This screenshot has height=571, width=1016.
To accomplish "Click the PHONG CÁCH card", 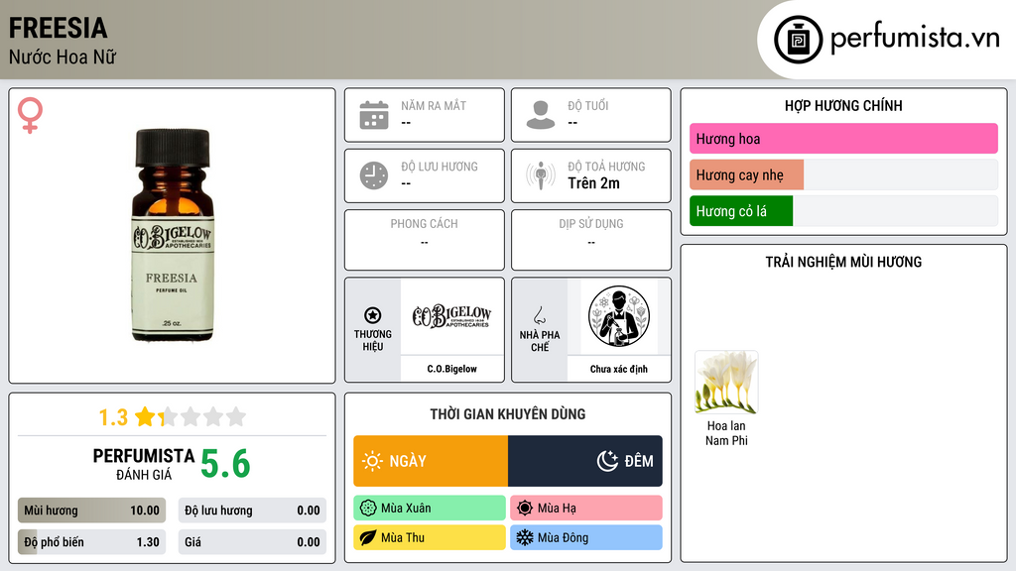I will tap(425, 240).
